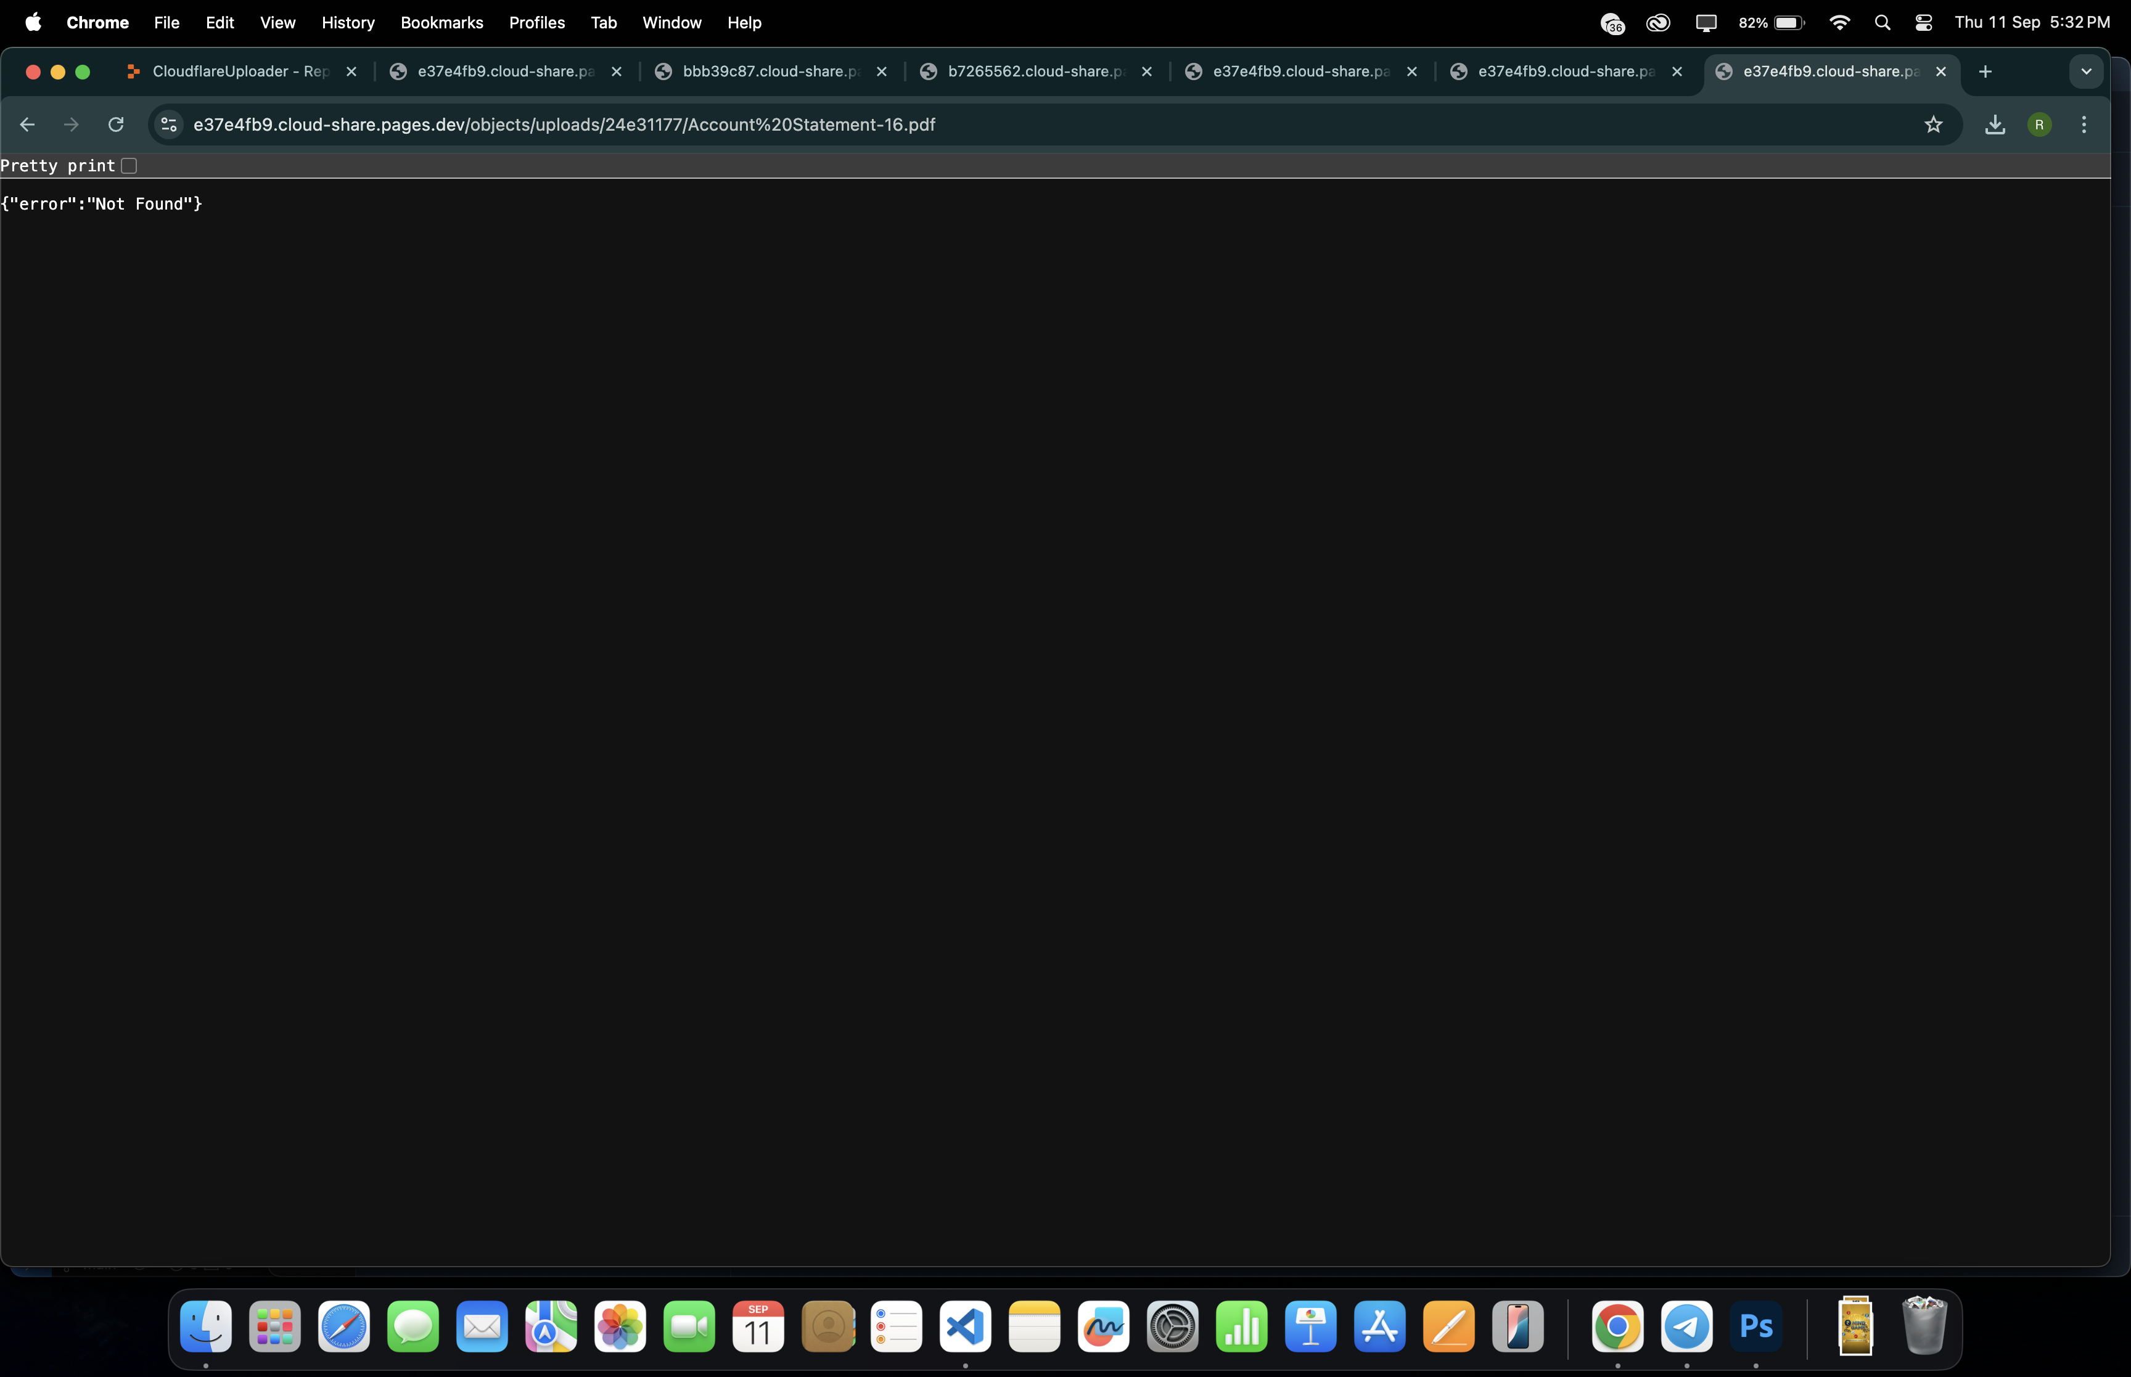Open the Chrome application menu
The width and height of the screenshot is (2131, 1377).
pyautogui.click(x=97, y=22)
